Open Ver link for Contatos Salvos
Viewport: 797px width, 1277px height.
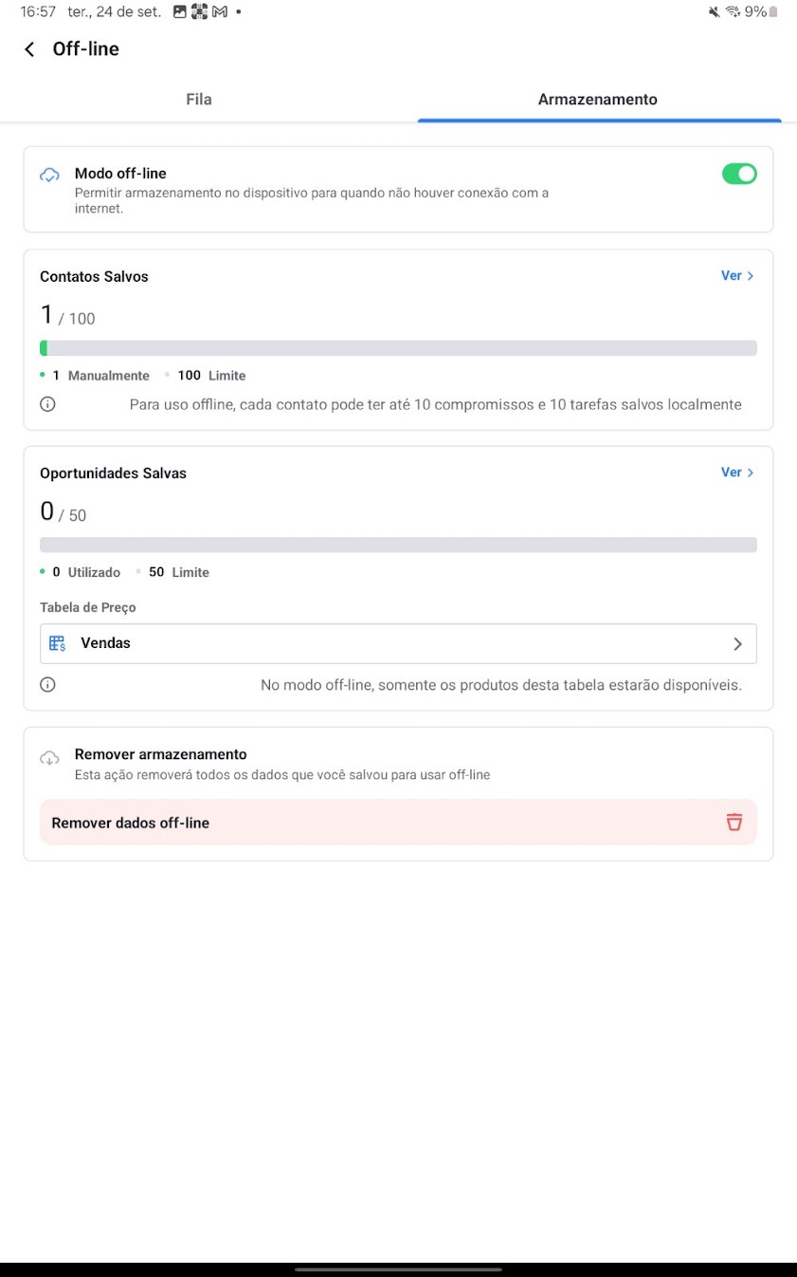(731, 276)
